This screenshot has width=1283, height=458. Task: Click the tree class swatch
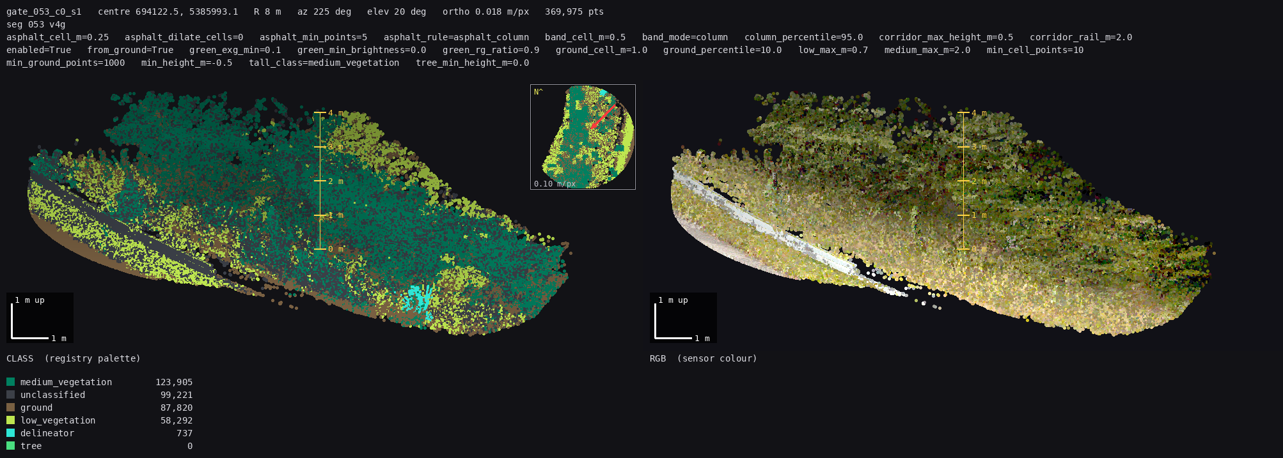(x=10, y=446)
